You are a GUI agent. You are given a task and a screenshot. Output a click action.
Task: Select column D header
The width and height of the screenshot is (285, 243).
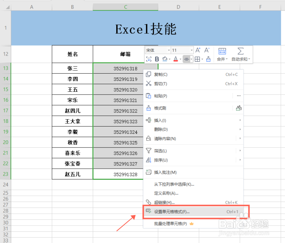(179, 7)
